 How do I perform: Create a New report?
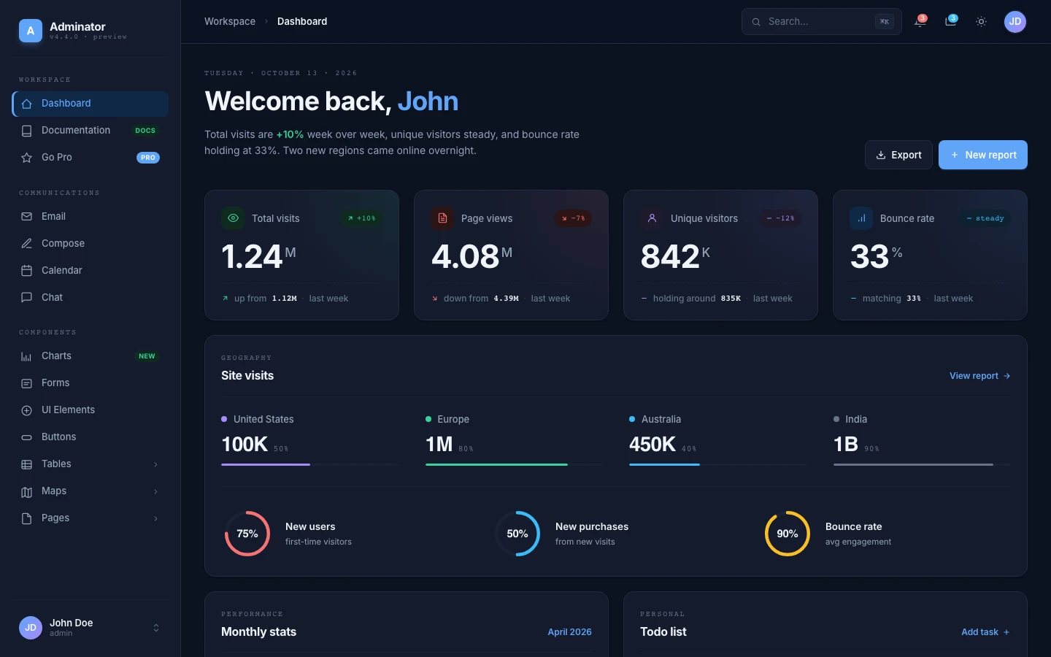(983, 155)
